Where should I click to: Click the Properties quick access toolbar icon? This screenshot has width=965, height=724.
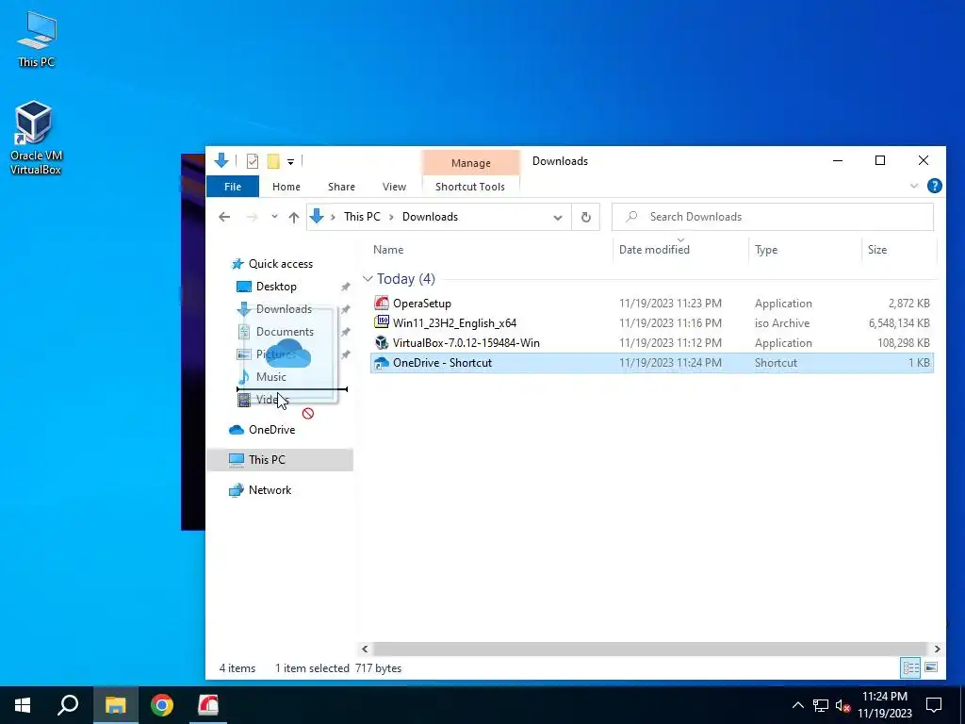[x=253, y=161]
